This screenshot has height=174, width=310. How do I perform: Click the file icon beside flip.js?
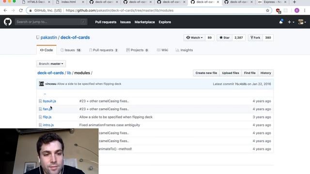pyautogui.click(x=40, y=117)
